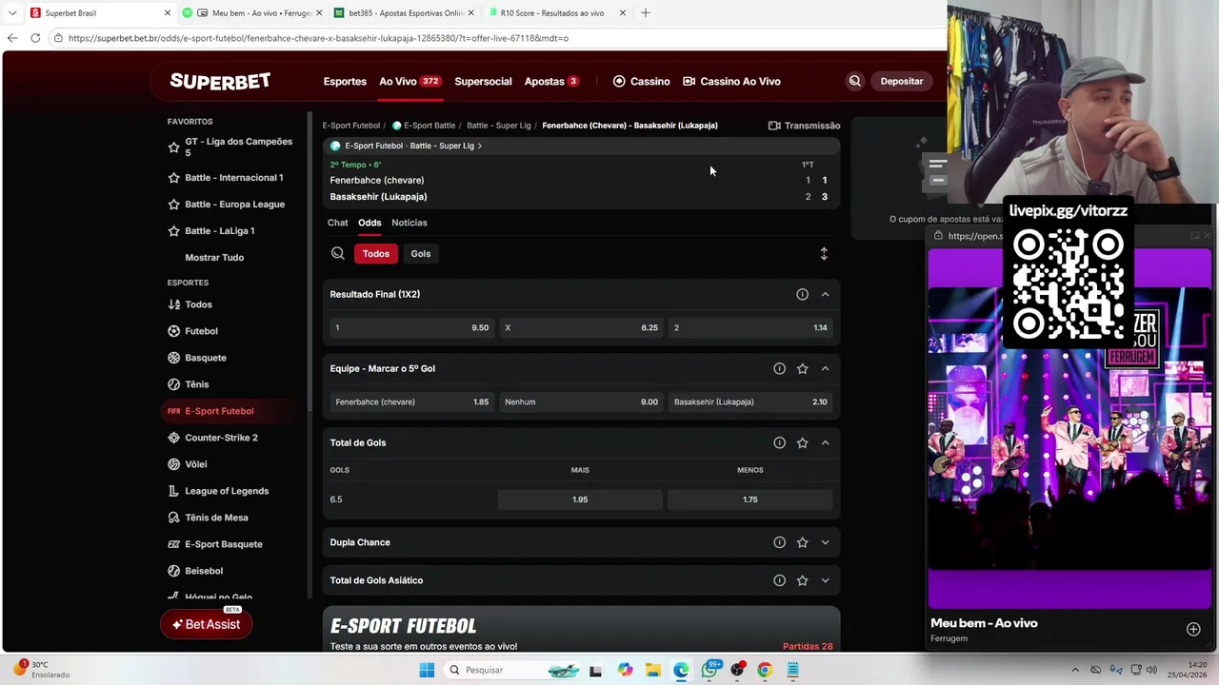
Task: Open the E-Sport Futebol Battle - Super Lig chevron
Action: point(480,146)
